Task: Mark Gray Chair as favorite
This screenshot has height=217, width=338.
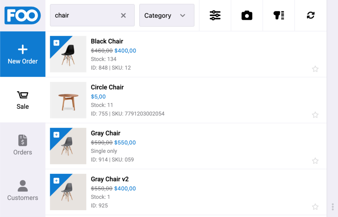Action: click(315, 161)
